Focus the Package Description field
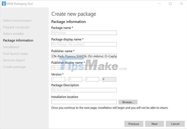187x129 pixels. 84,90
